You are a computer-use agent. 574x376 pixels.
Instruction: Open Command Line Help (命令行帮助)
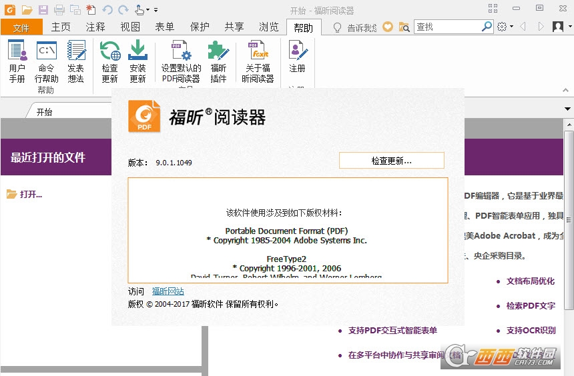click(x=46, y=61)
